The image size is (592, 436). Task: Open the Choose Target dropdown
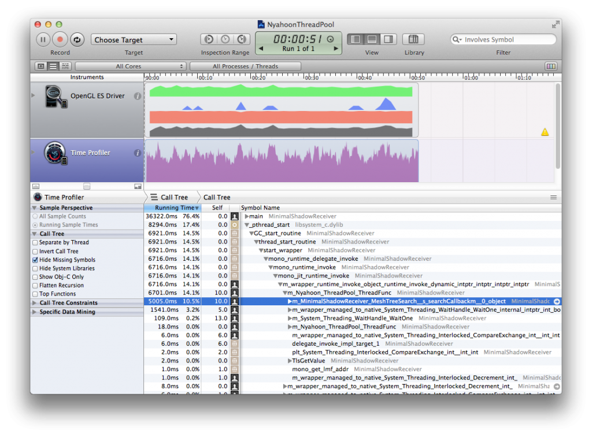coord(134,40)
